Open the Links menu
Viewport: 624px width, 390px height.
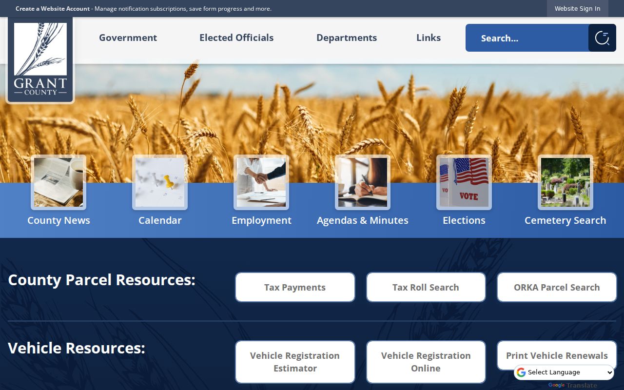[x=429, y=38]
